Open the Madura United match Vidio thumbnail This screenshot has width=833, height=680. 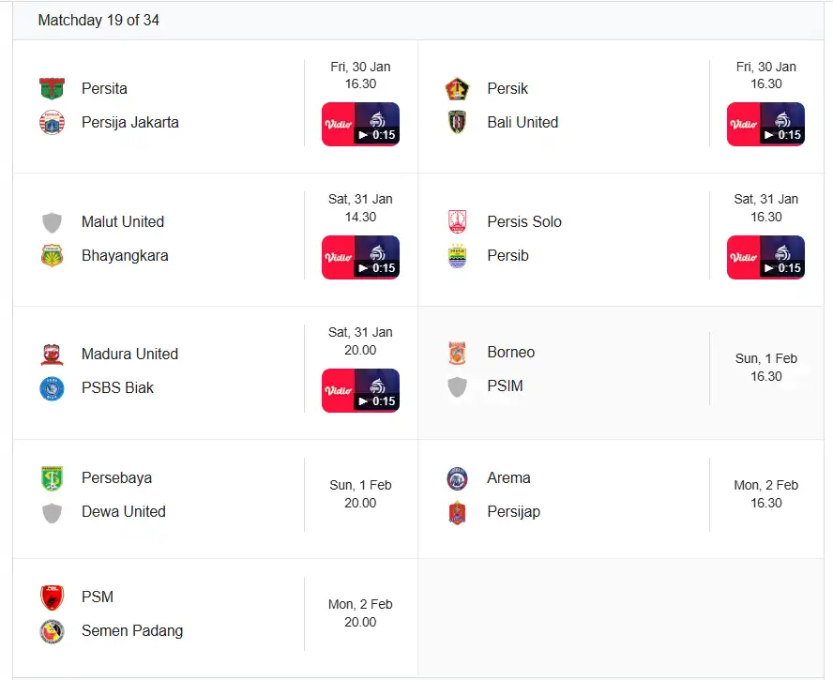tap(360, 390)
